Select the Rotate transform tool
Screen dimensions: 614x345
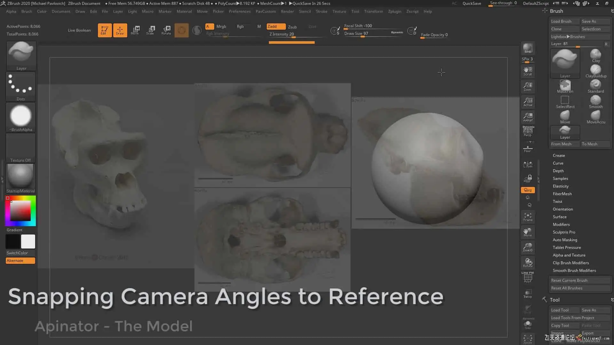pyautogui.click(x=166, y=30)
